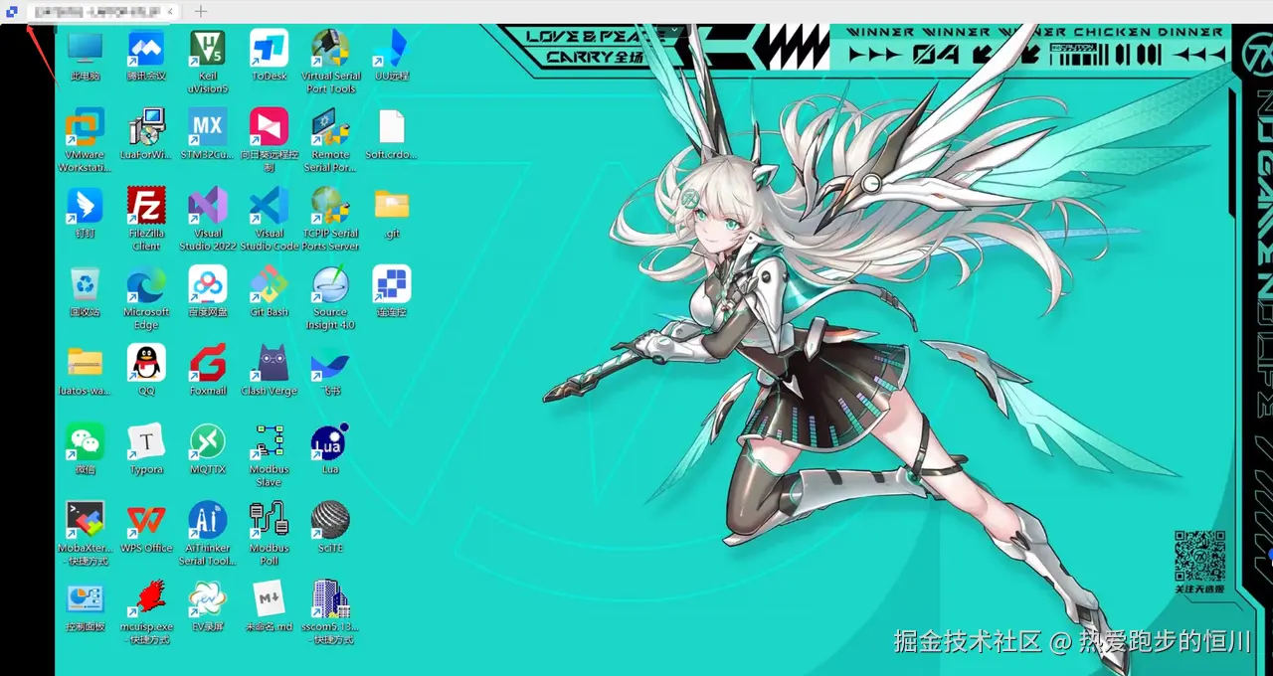Screen dimensions: 1273x676
Task: Open Keil uVision5 from the desktop
Action: tap(207, 50)
